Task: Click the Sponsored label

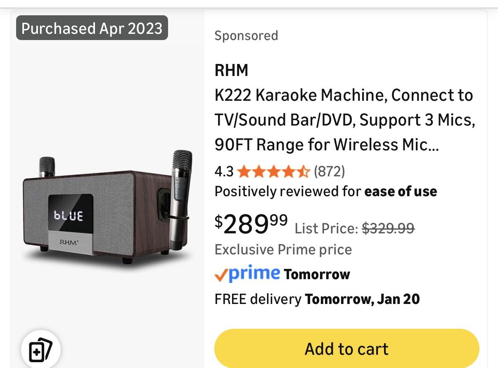Action: tap(246, 36)
